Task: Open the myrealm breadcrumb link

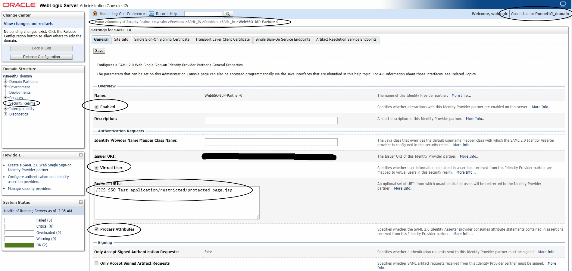Action: [x=160, y=22]
